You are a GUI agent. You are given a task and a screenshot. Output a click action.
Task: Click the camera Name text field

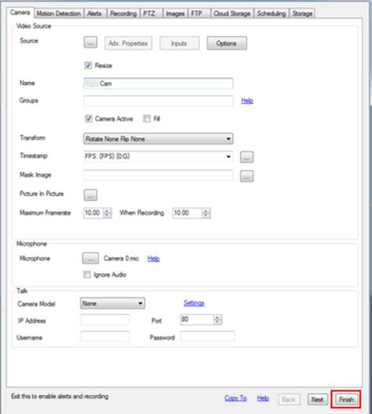(158, 84)
